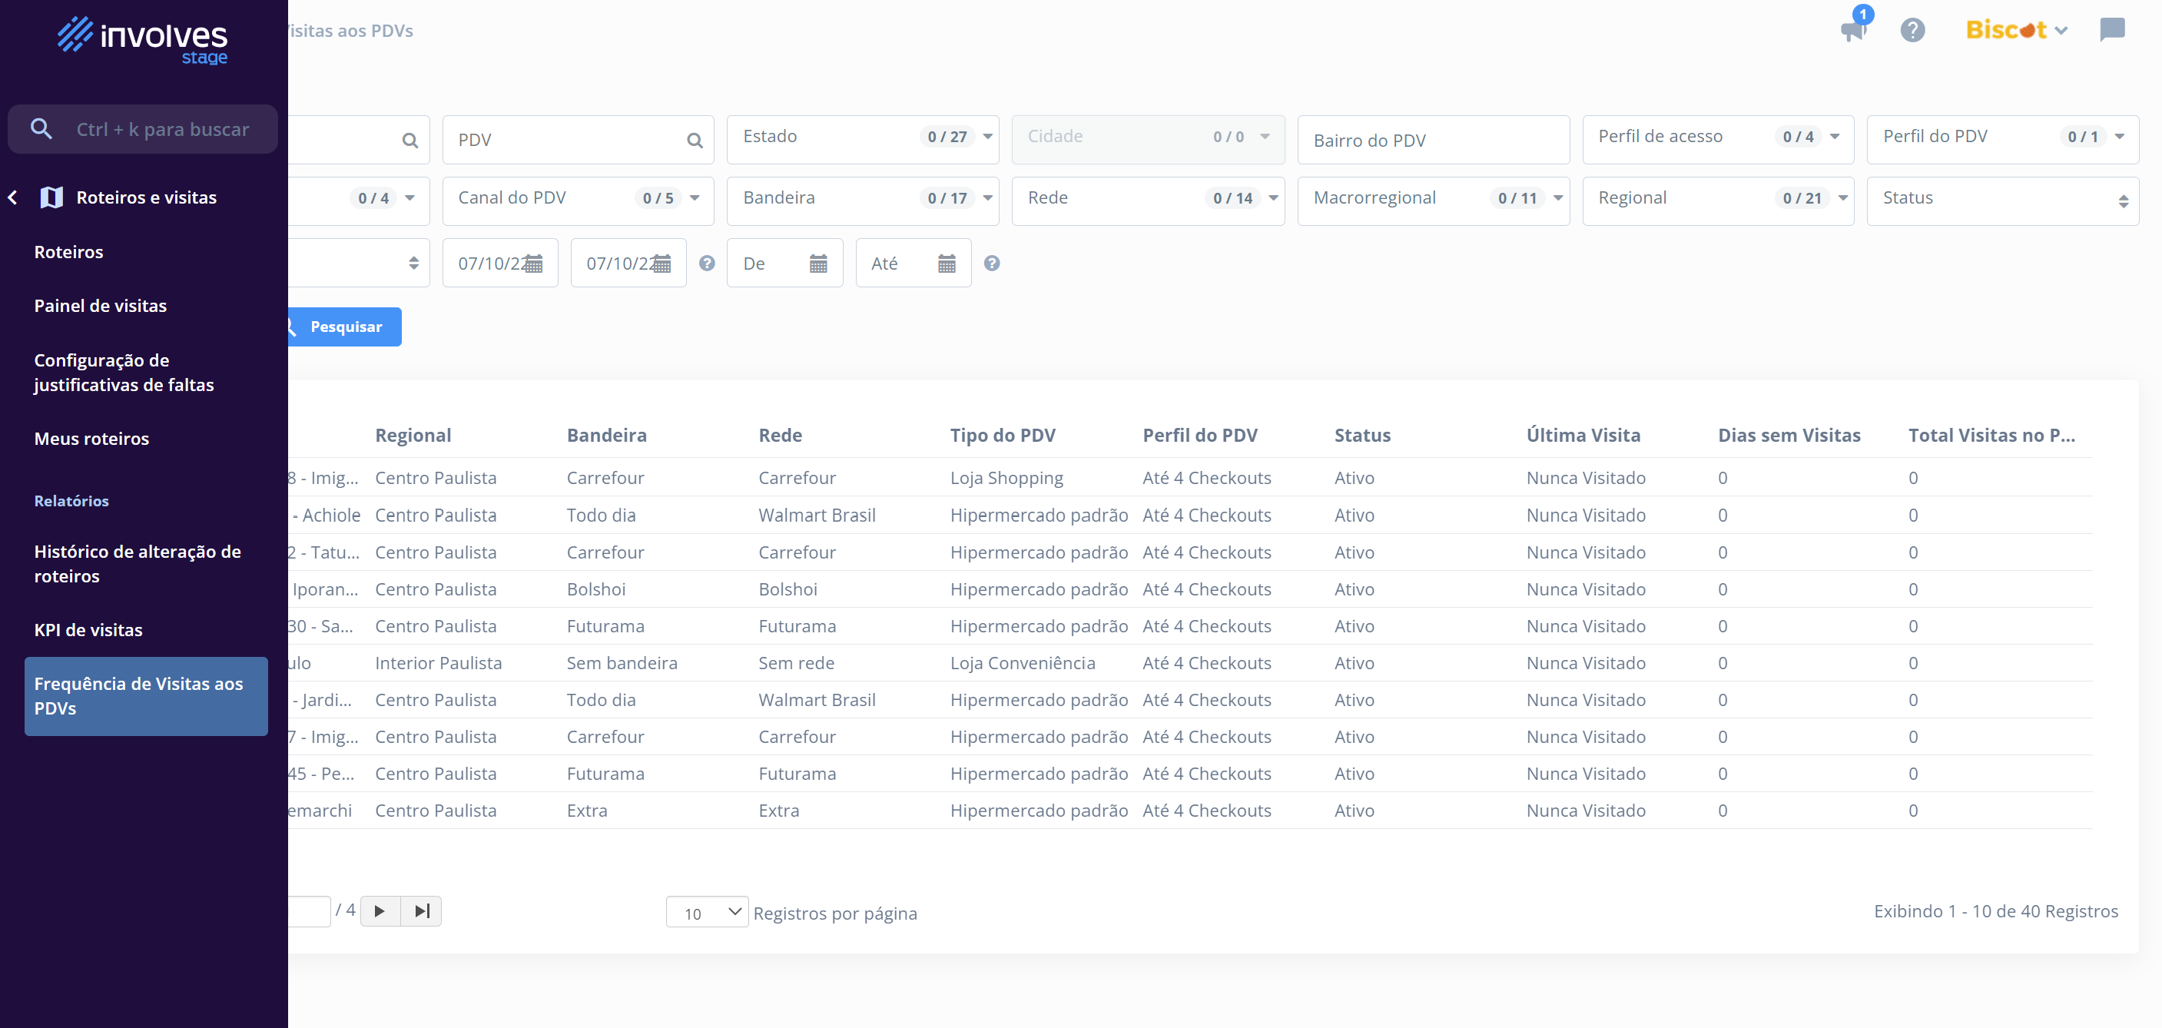The image size is (2162, 1028).
Task: Jump to the last results page
Action: click(421, 910)
